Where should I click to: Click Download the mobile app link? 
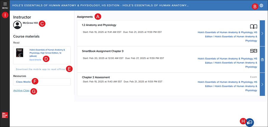click(40, 69)
